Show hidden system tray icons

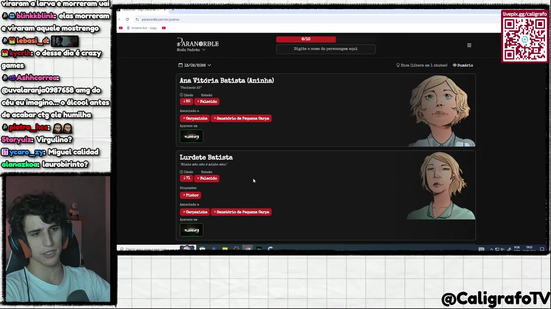491,249
